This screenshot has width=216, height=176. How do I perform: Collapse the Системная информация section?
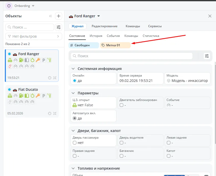click(73, 69)
